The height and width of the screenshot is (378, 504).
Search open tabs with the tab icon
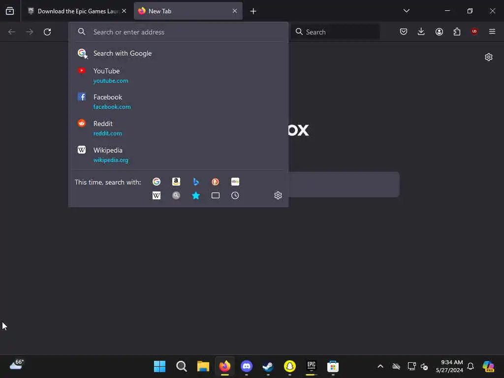click(216, 195)
